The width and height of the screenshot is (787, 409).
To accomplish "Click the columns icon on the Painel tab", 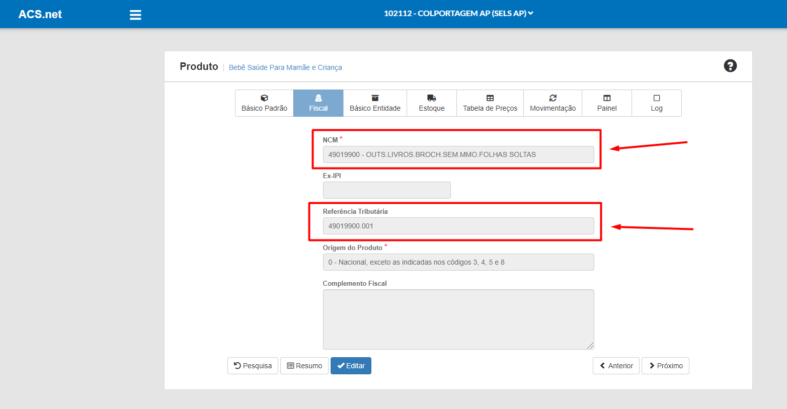I will [x=607, y=98].
